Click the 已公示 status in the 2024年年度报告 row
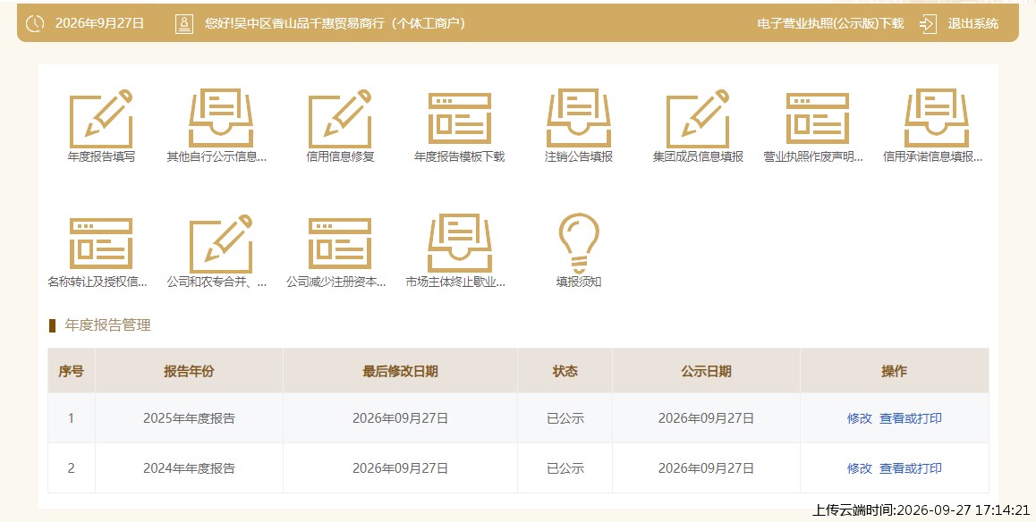Image resolution: width=1036 pixels, height=522 pixels. [565, 468]
